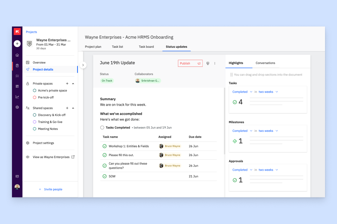The image size is (337, 224).
Task: Add a new private space with plus
Action: click(67, 84)
